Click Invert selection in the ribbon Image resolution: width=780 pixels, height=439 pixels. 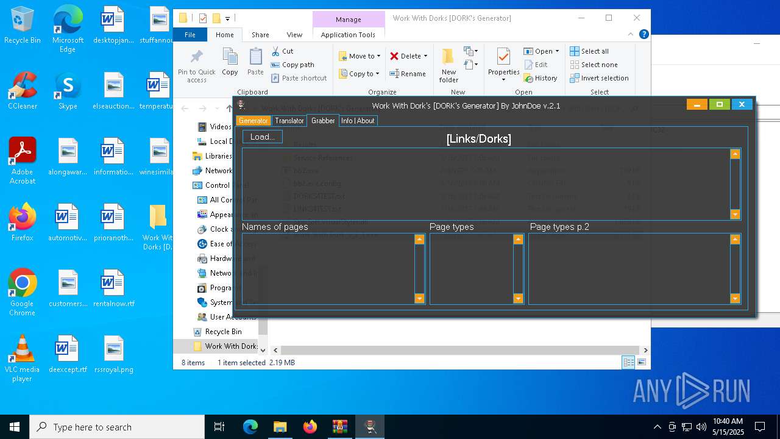pos(599,78)
